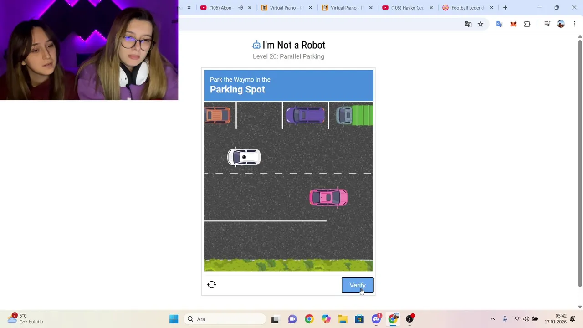
Task: Open the volume control in tray
Action: (x=526, y=319)
